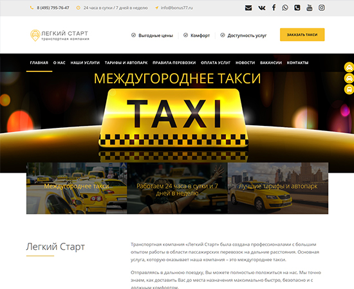Open the VK social network icon
Viewport: 354px width, 289px height.
coord(262,8)
